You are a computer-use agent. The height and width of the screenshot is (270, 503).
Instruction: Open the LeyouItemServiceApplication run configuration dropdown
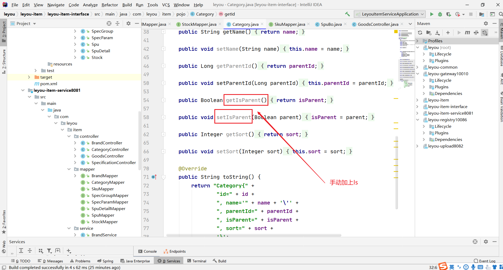[x=389, y=14]
